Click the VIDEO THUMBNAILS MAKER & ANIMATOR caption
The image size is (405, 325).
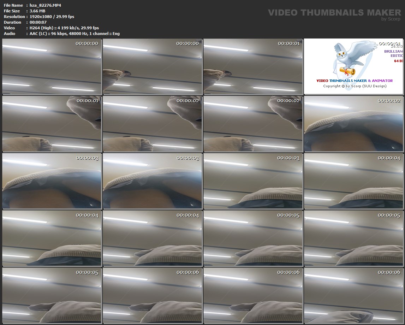coord(355,81)
